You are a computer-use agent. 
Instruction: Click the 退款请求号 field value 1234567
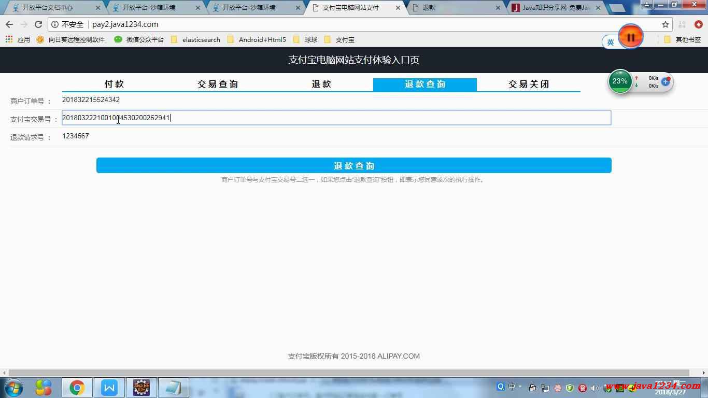pos(76,136)
